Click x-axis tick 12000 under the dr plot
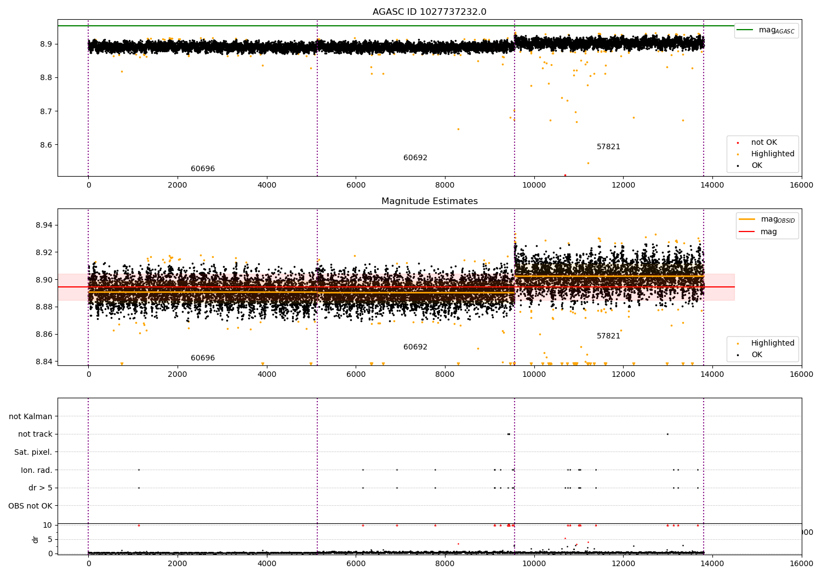This screenshot has height=576, width=822. (623, 564)
